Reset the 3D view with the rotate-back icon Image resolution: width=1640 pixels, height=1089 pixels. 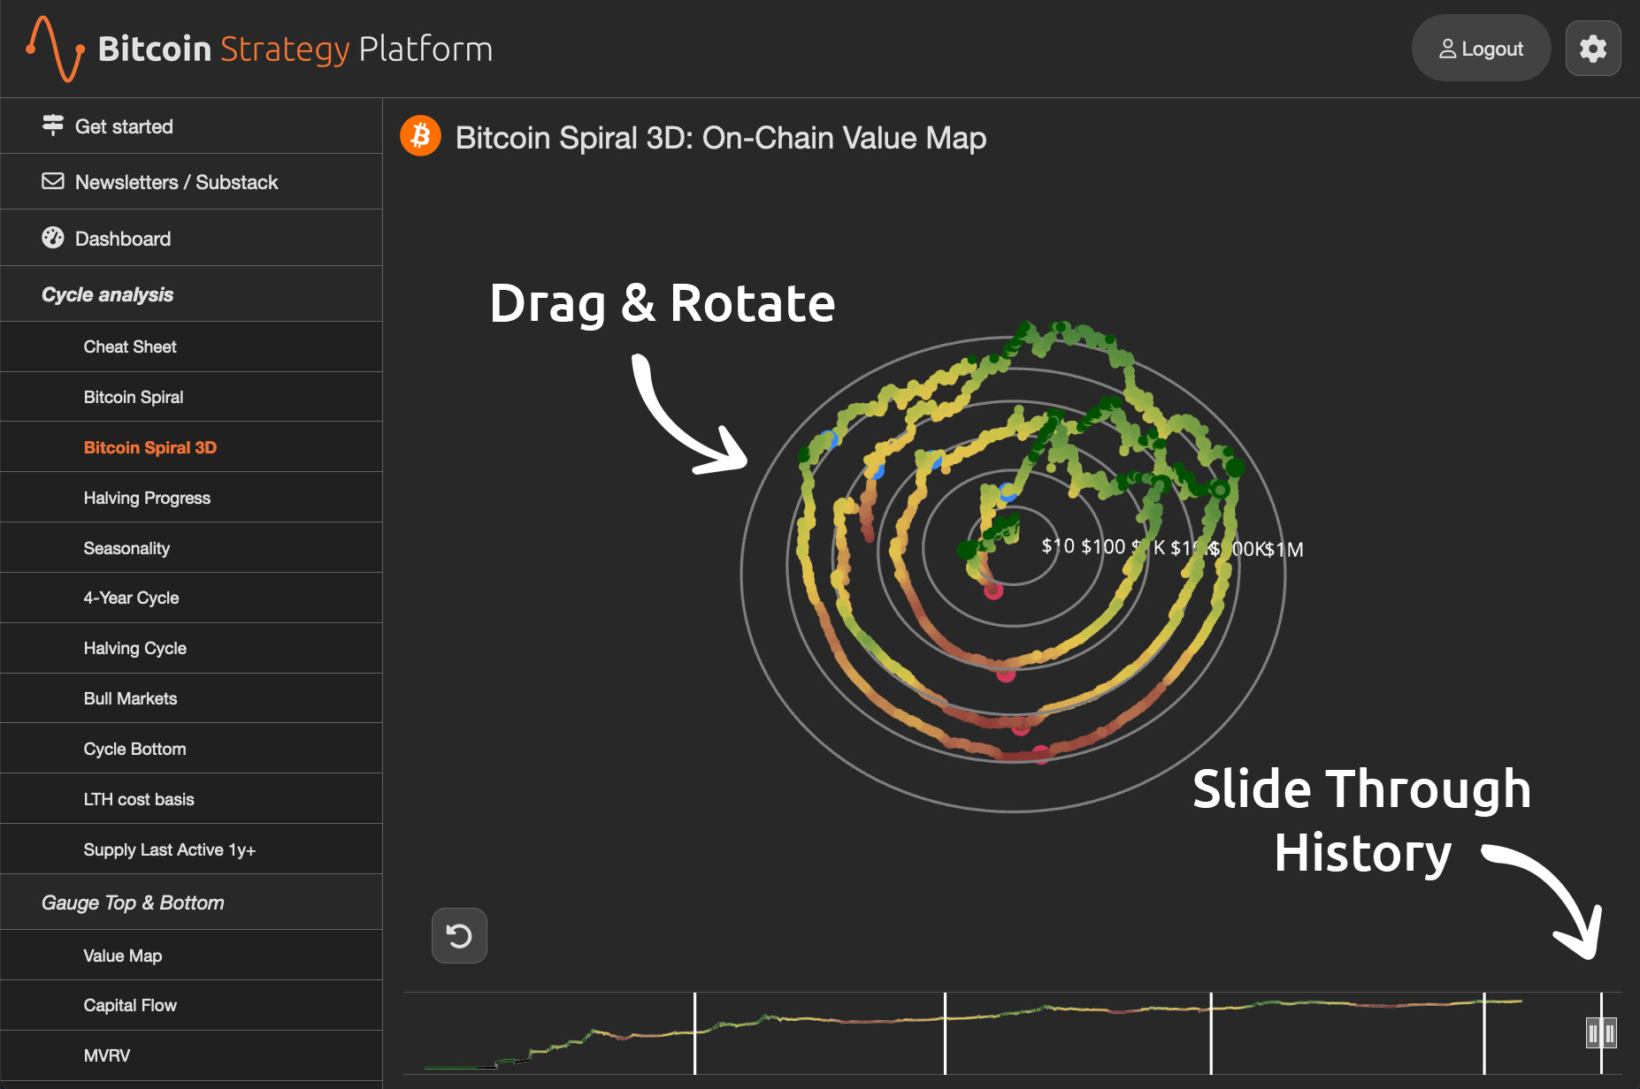click(459, 935)
